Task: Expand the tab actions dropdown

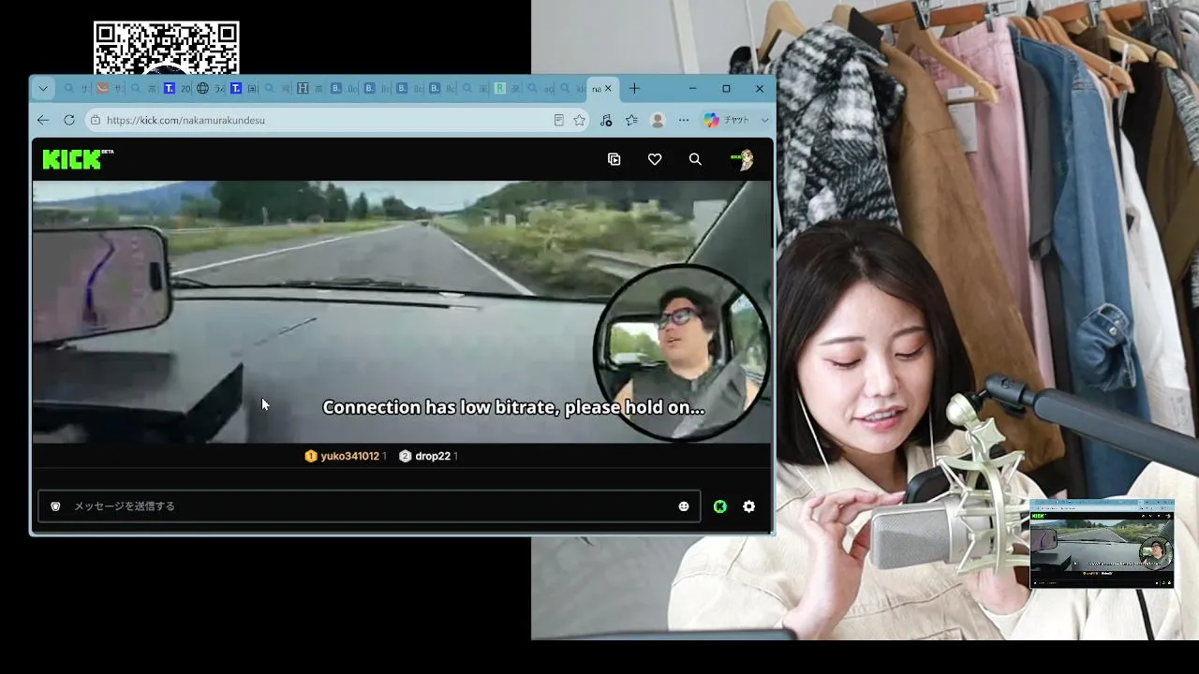Action: click(x=43, y=89)
